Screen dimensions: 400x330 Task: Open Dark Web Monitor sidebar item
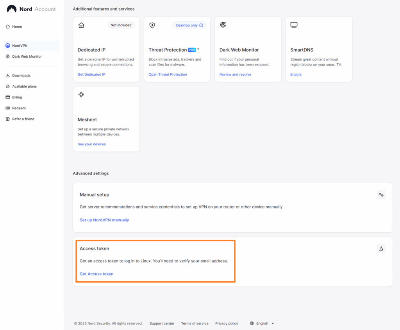tap(27, 57)
